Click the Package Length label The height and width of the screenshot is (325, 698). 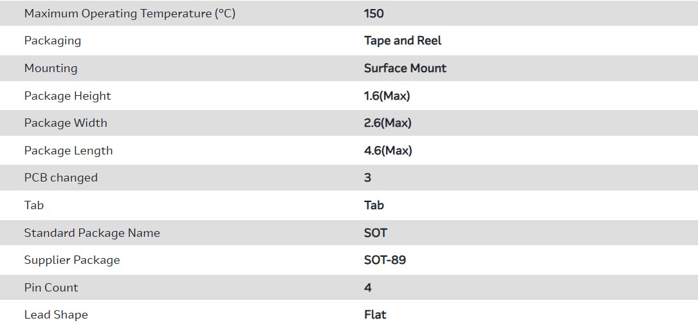point(68,151)
